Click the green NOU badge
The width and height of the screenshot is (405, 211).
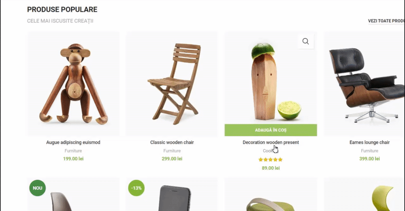click(x=37, y=188)
